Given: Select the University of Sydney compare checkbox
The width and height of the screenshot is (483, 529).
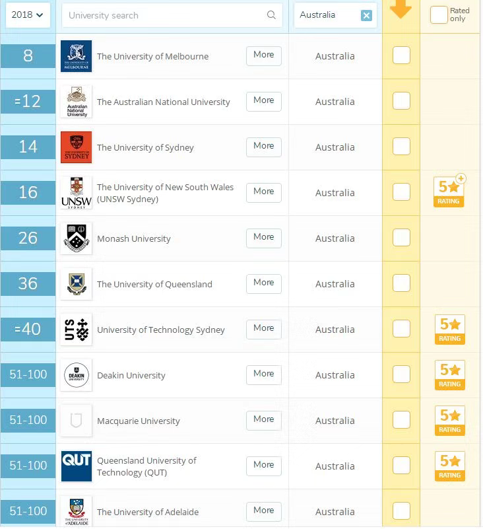Looking at the screenshot, I should pyautogui.click(x=401, y=147).
